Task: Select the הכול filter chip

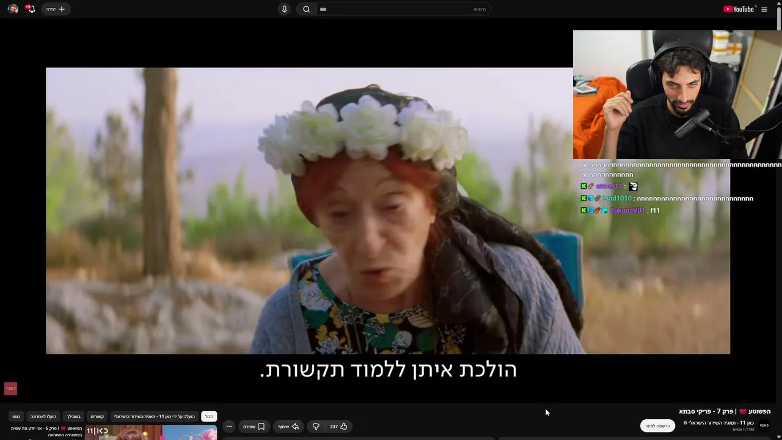Action: coord(209,417)
